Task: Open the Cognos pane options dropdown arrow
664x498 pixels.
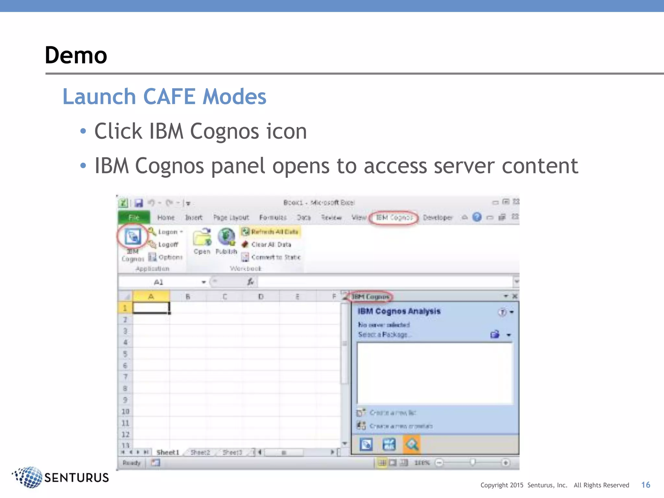Action: [506, 296]
